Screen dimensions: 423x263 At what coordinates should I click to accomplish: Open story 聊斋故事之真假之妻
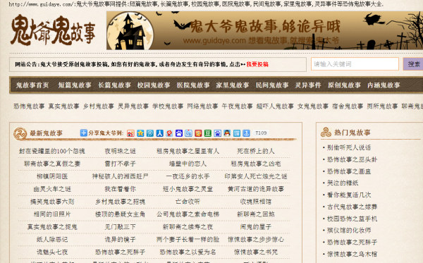point(52,164)
